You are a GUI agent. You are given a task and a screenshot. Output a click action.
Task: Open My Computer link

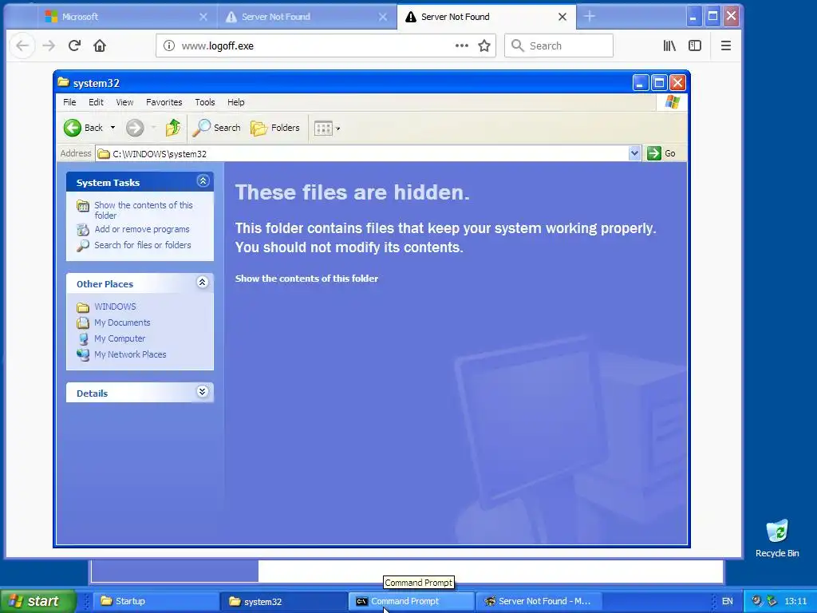click(x=120, y=338)
